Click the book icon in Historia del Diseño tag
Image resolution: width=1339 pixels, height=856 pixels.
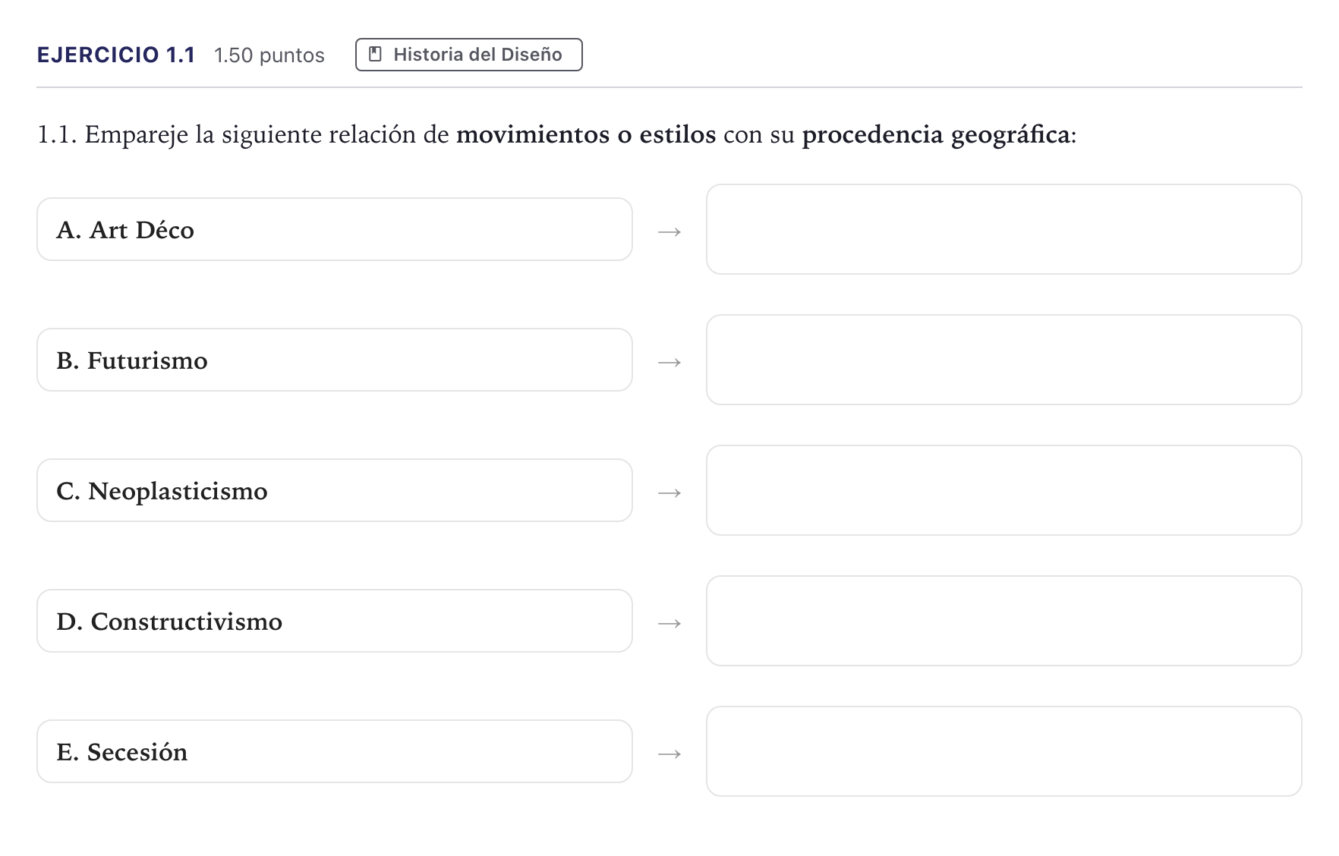(x=375, y=55)
